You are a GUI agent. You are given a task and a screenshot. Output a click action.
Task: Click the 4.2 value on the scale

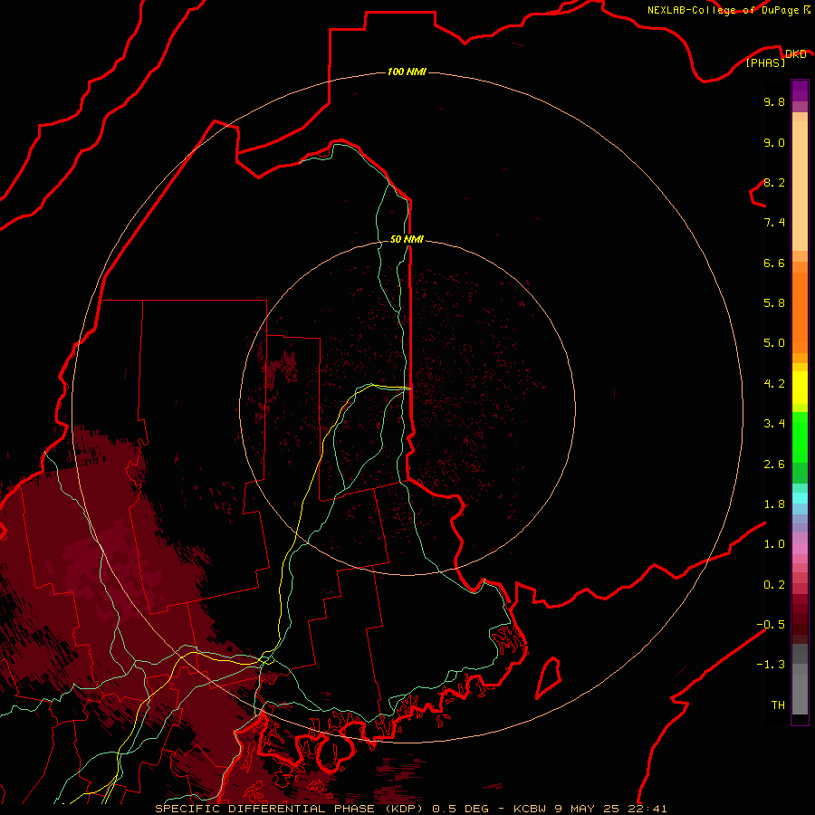coord(774,384)
